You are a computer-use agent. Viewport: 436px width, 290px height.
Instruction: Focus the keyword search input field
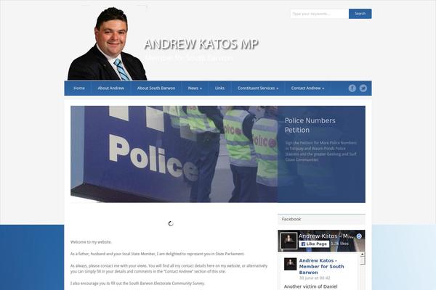(x=320, y=14)
